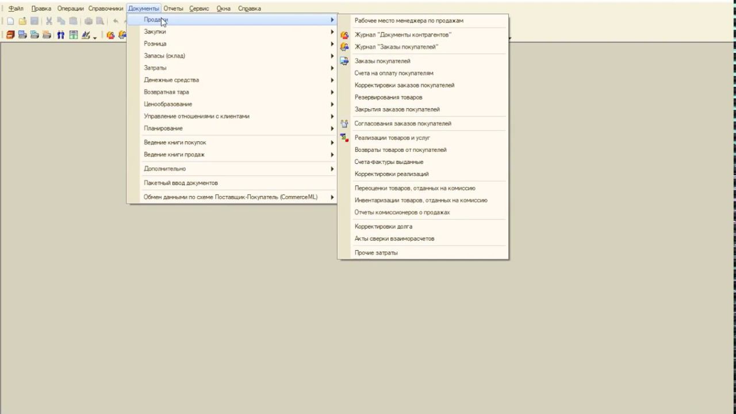Viewport: 736px width, 414px height.
Task: Expand the Денежные средства submenu
Action: (x=232, y=80)
